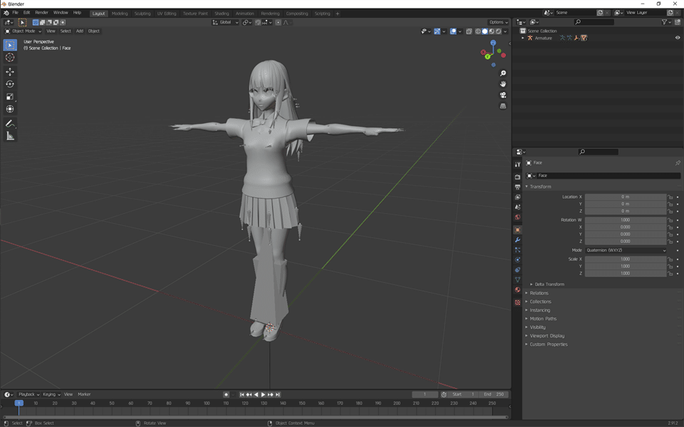Image resolution: width=684 pixels, height=427 pixels.
Task: Open Object Mode dropdown
Action: 23,31
